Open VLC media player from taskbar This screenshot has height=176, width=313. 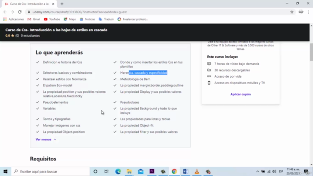pos(197,172)
